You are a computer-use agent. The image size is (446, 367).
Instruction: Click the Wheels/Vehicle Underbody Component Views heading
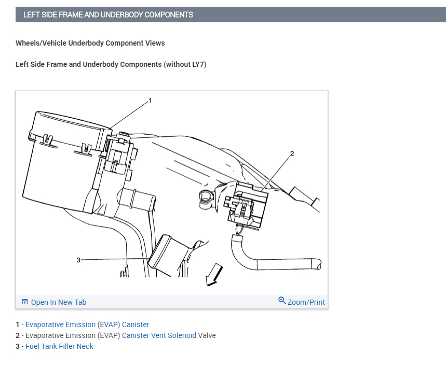pyautogui.click(x=90, y=43)
